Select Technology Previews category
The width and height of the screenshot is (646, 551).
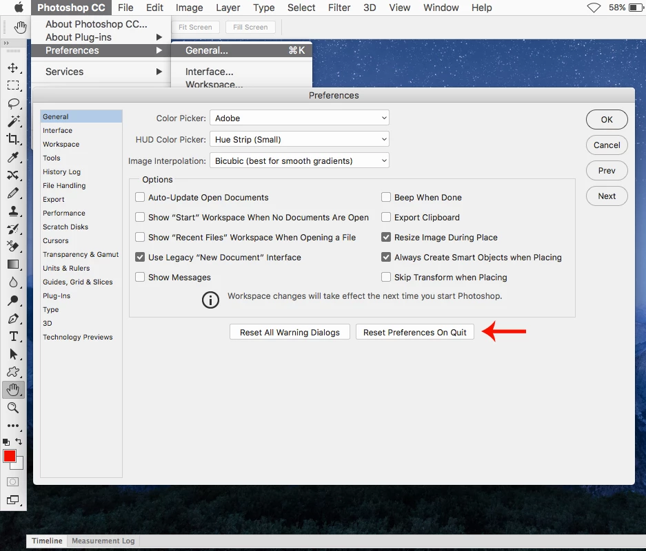point(81,337)
